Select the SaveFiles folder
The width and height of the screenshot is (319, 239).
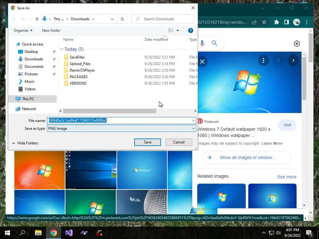tap(77, 57)
